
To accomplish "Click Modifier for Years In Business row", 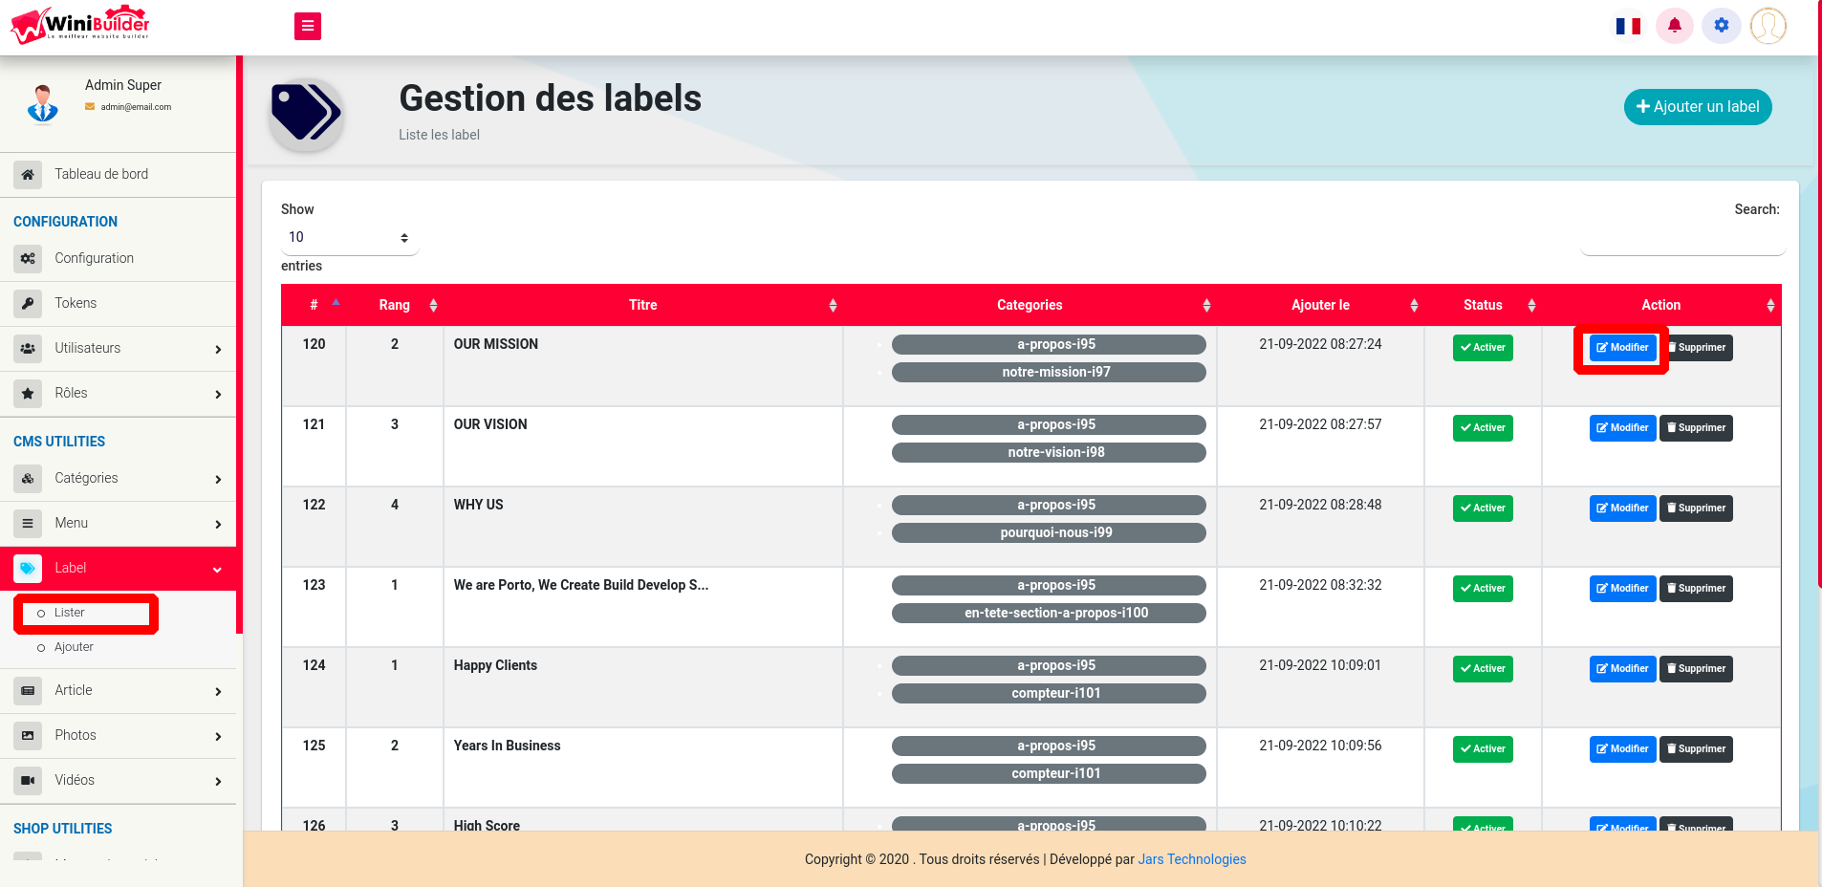I will (1622, 749).
